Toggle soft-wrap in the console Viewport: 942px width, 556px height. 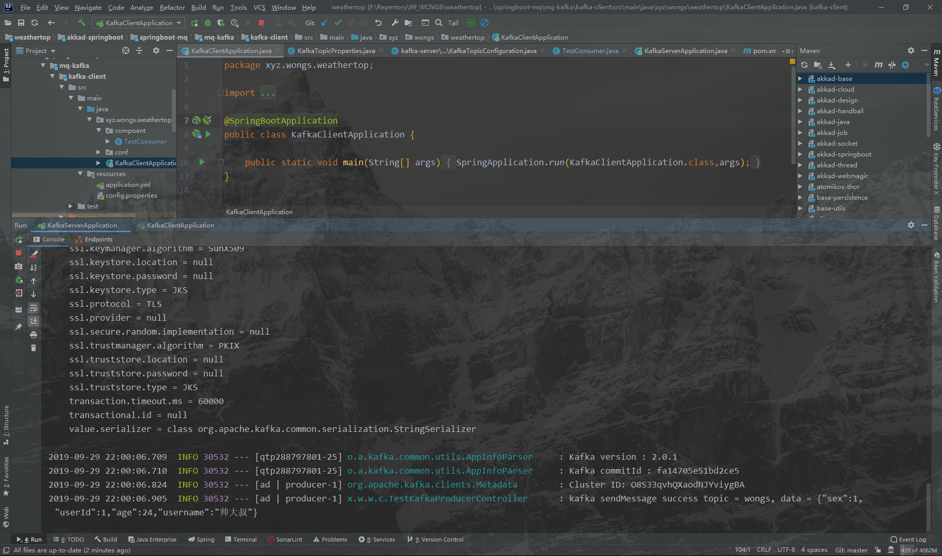coord(34,308)
